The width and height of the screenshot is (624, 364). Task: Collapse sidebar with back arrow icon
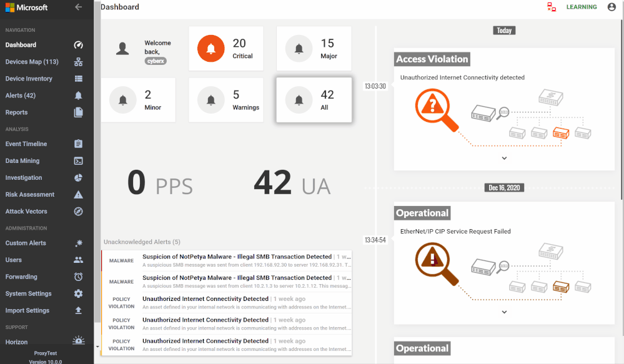point(79,7)
